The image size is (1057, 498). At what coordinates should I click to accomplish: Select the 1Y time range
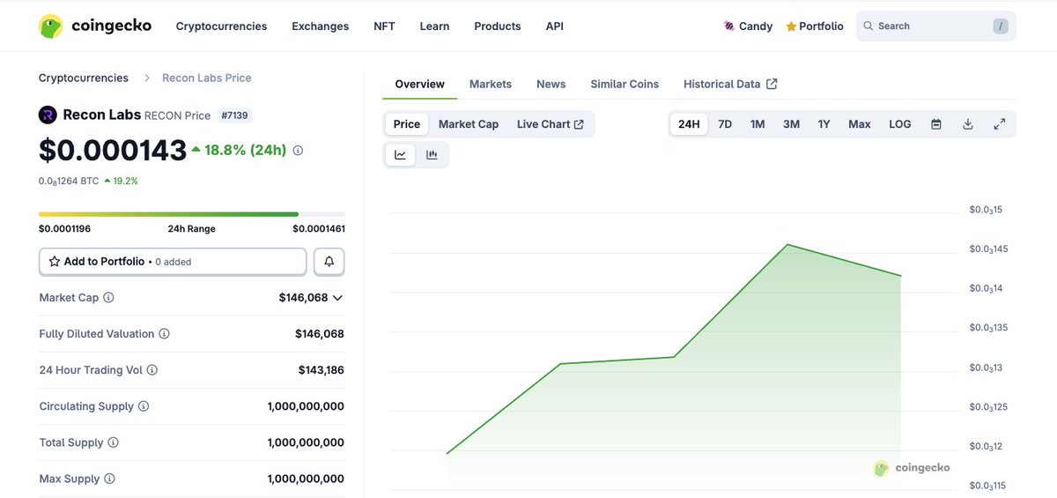pos(824,124)
